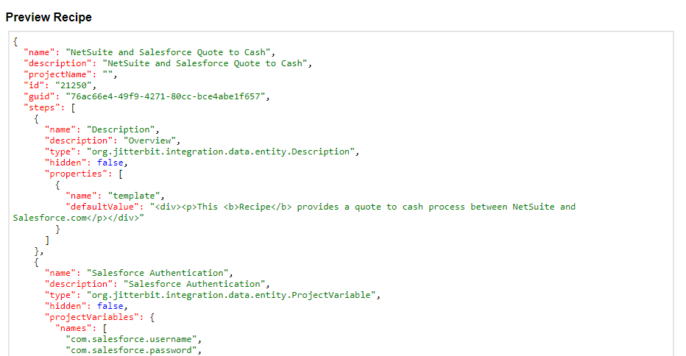Click the "com.salesforce.username" entry
686x356 pixels.
pyautogui.click(x=132, y=339)
